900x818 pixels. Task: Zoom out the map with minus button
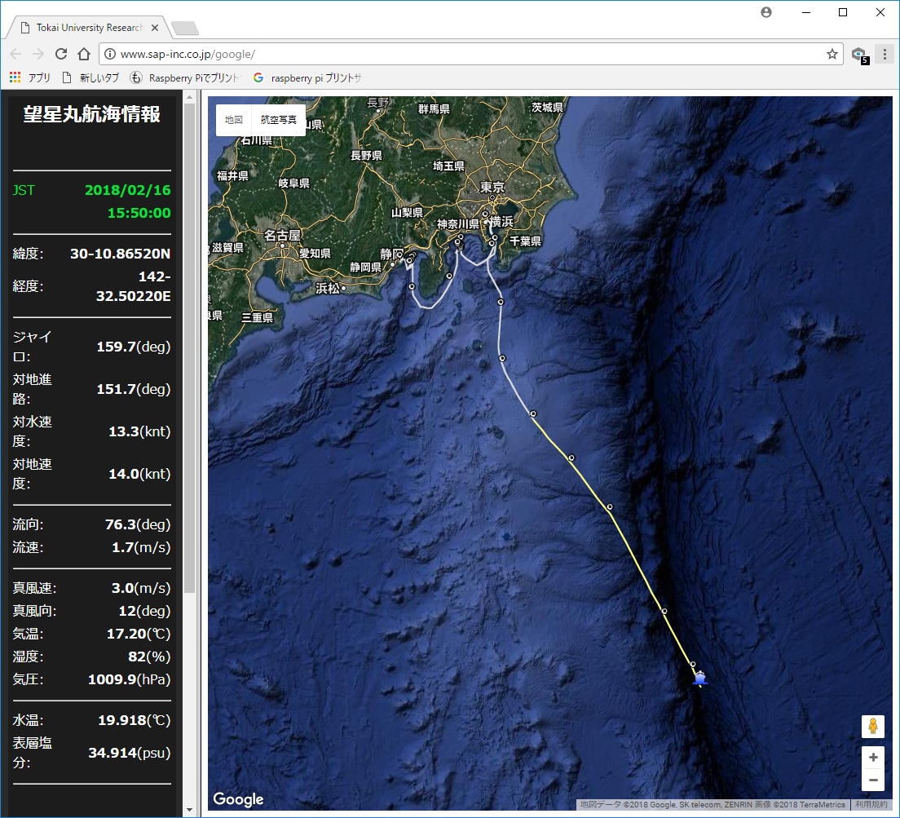pos(873,780)
